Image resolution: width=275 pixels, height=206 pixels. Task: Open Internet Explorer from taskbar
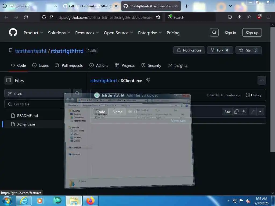(24, 201)
